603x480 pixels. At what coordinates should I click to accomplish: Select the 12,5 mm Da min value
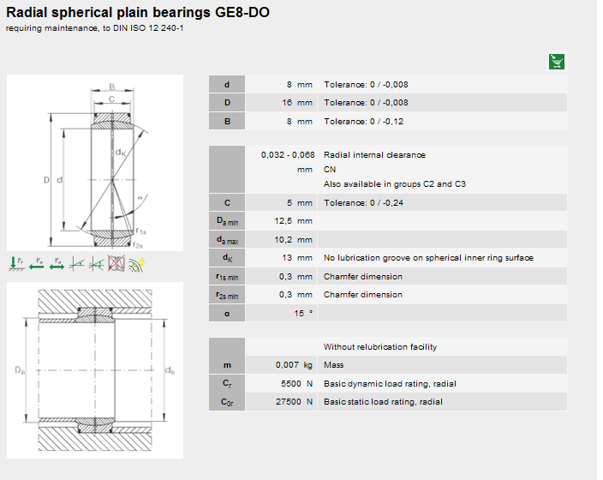pos(294,221)
